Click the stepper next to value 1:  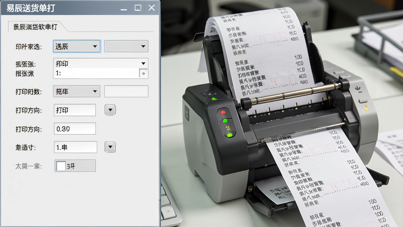point(143,73)
